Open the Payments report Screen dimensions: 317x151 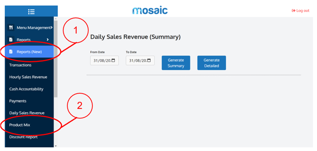pos(18,101)
